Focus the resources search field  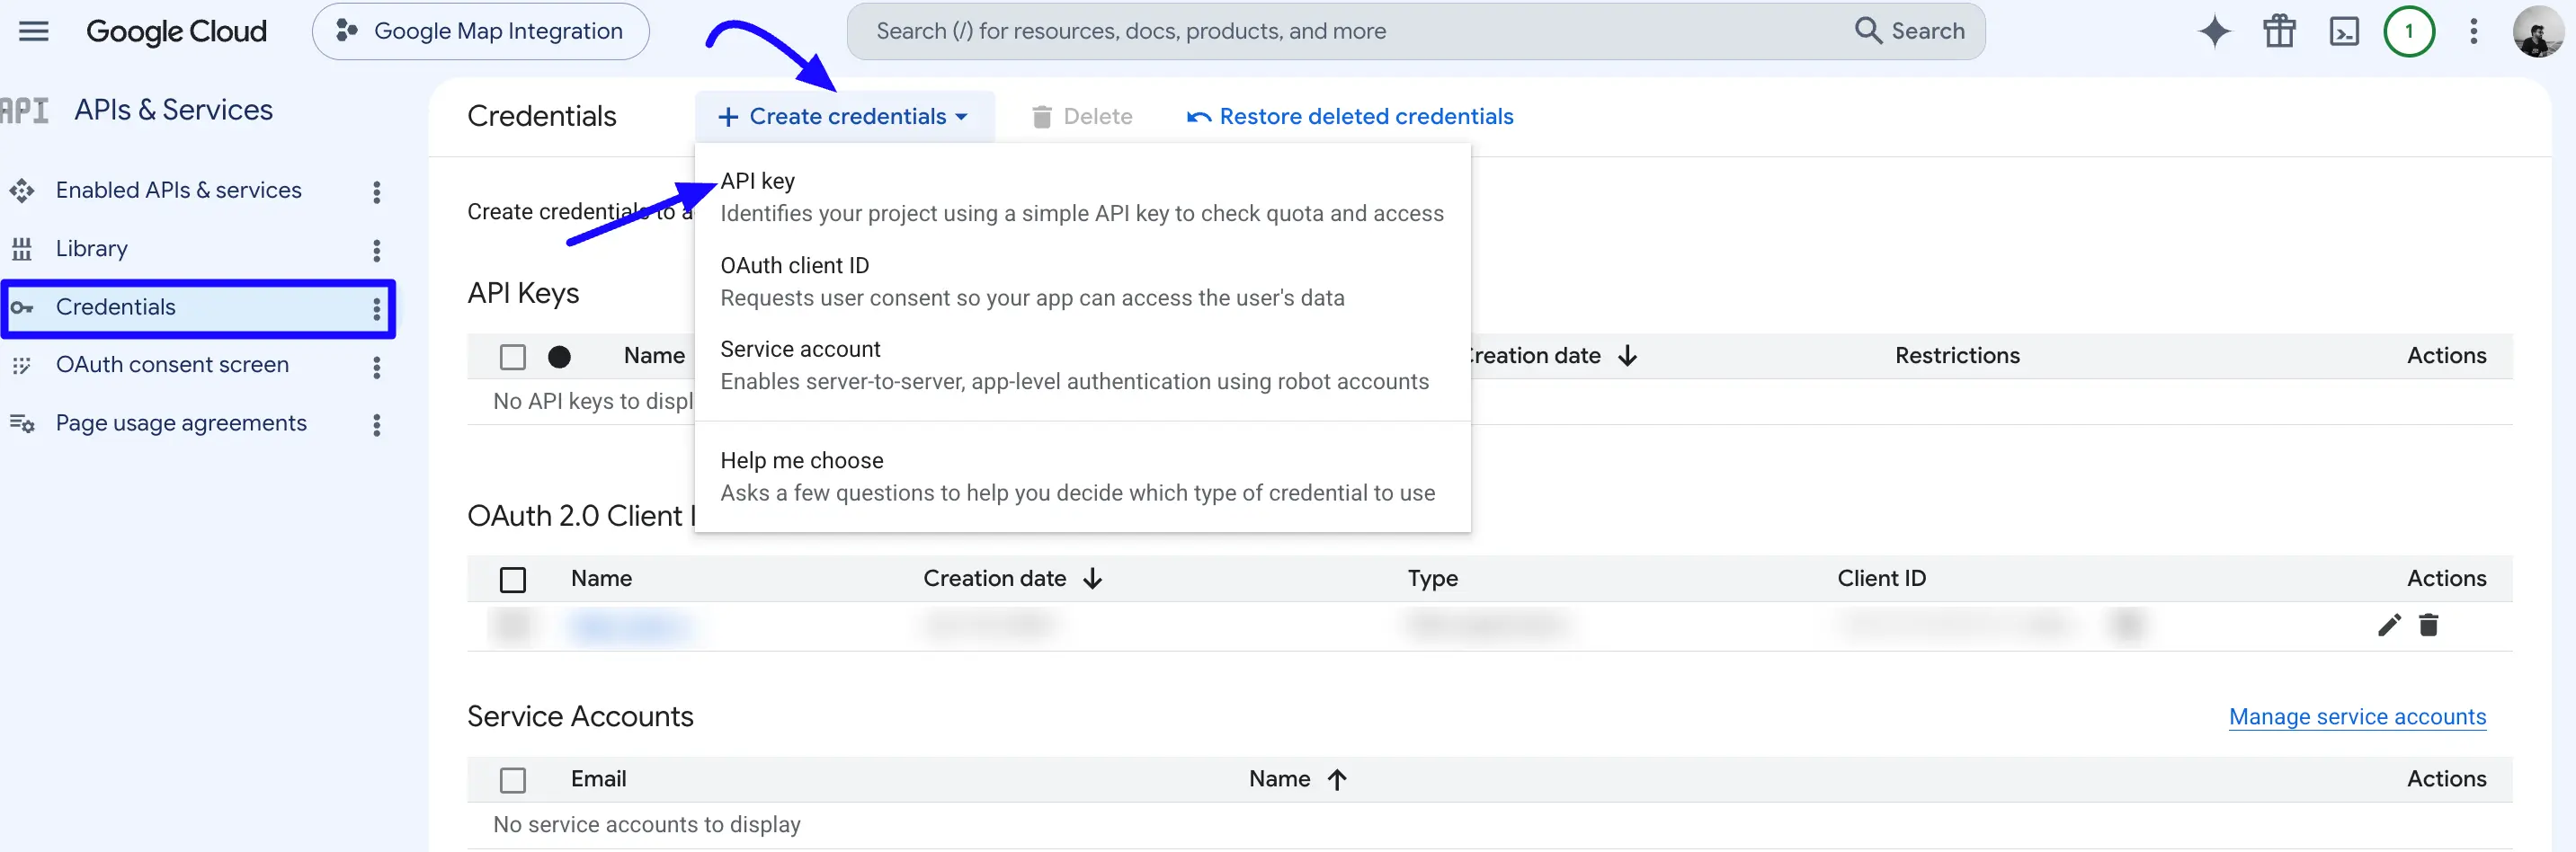[x=1350, y=31]
